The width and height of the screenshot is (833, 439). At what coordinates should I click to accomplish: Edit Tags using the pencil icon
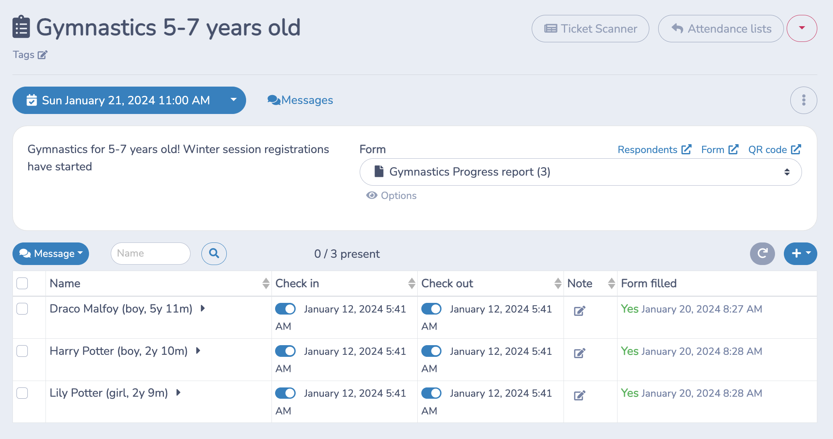pos(43,54)
